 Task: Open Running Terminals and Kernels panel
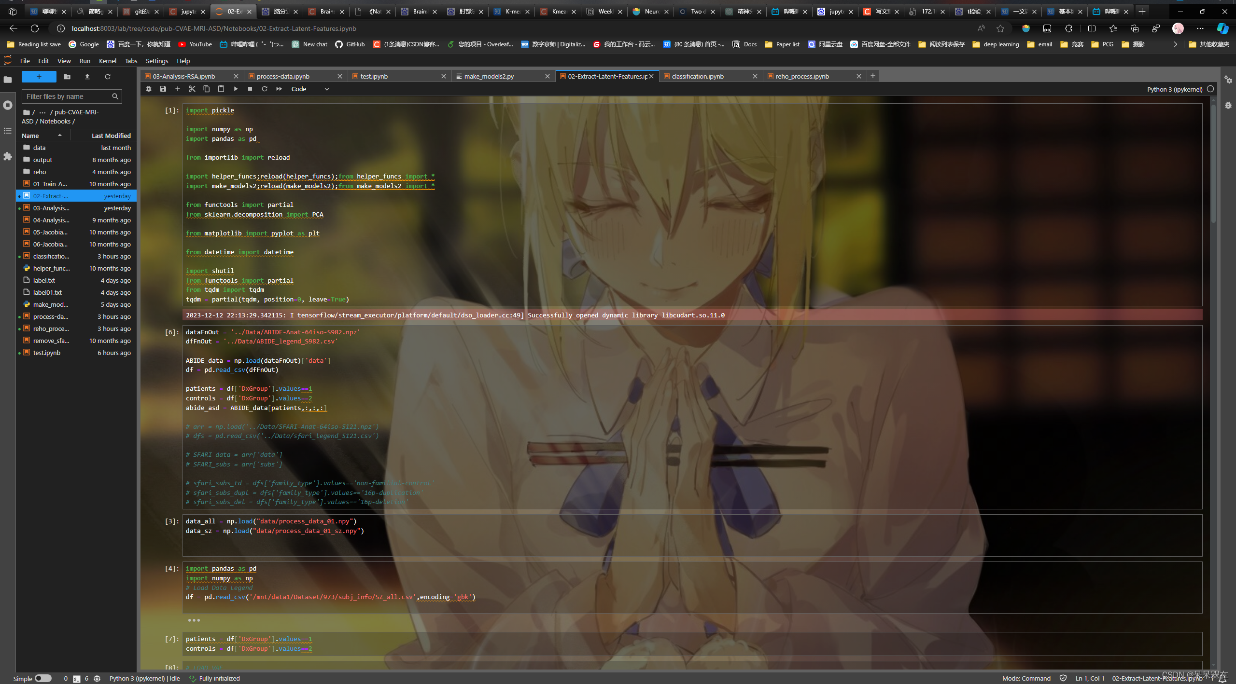click(x=8, y=105)
